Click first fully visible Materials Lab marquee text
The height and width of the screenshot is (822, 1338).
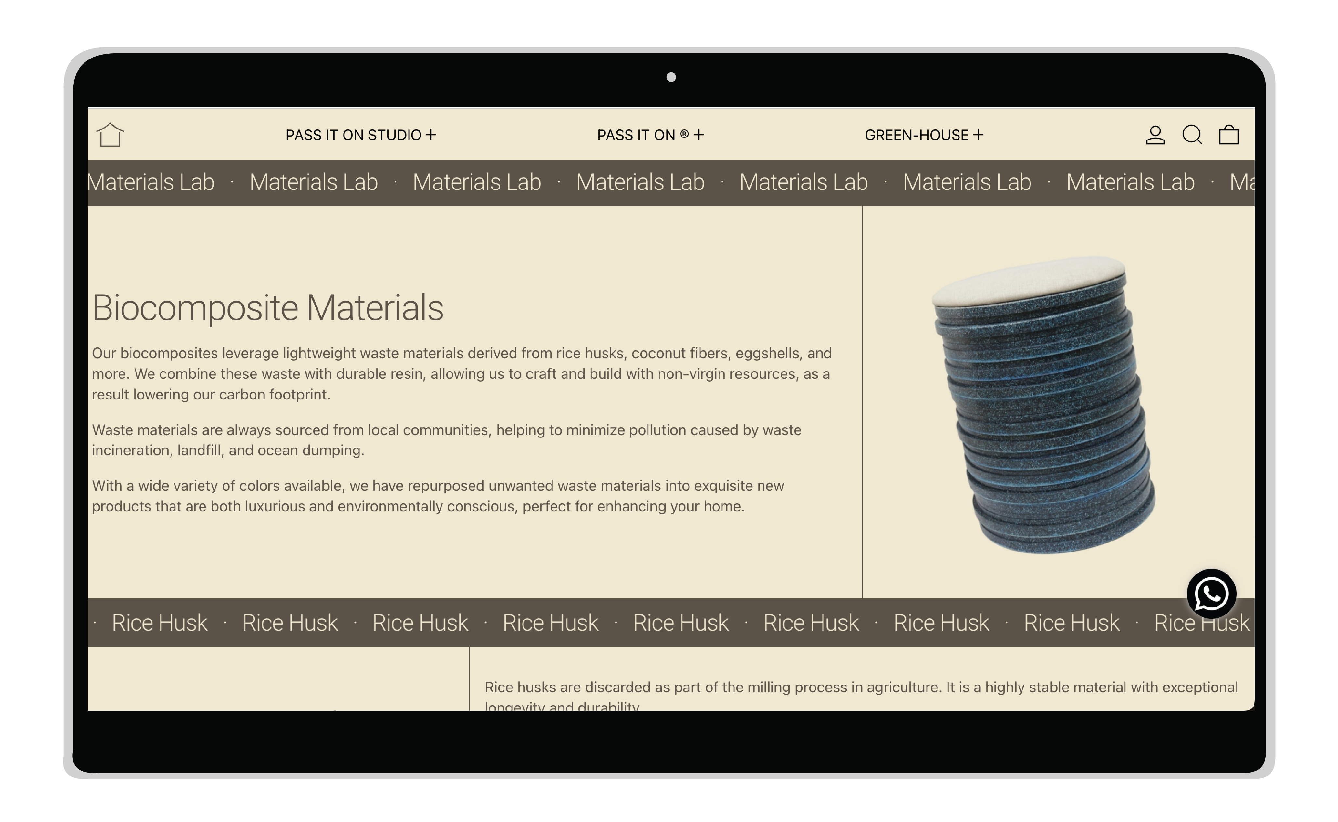(x=313, y=182)
